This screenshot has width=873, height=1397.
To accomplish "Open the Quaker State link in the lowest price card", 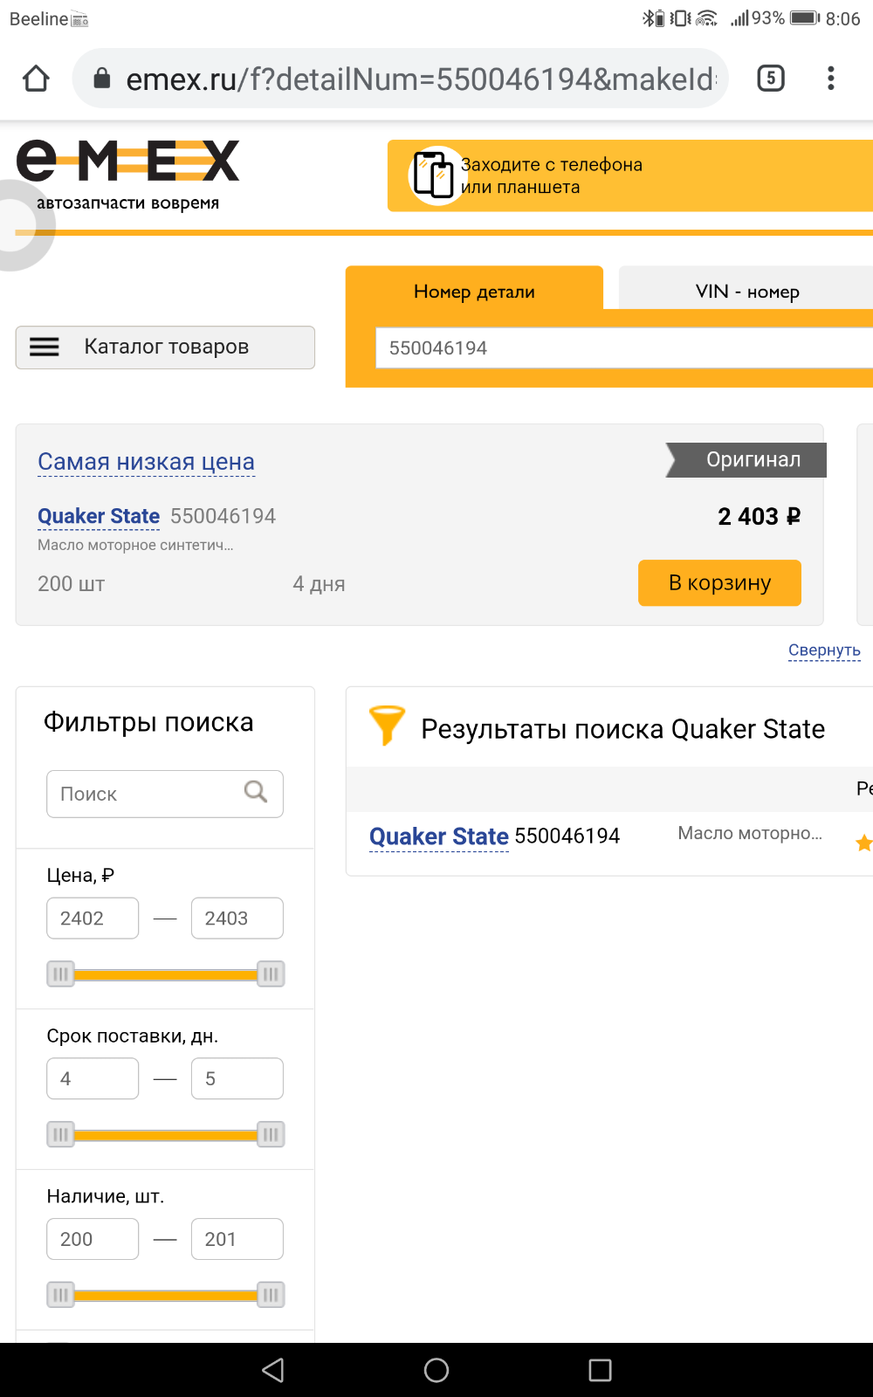I will [99, 516].
